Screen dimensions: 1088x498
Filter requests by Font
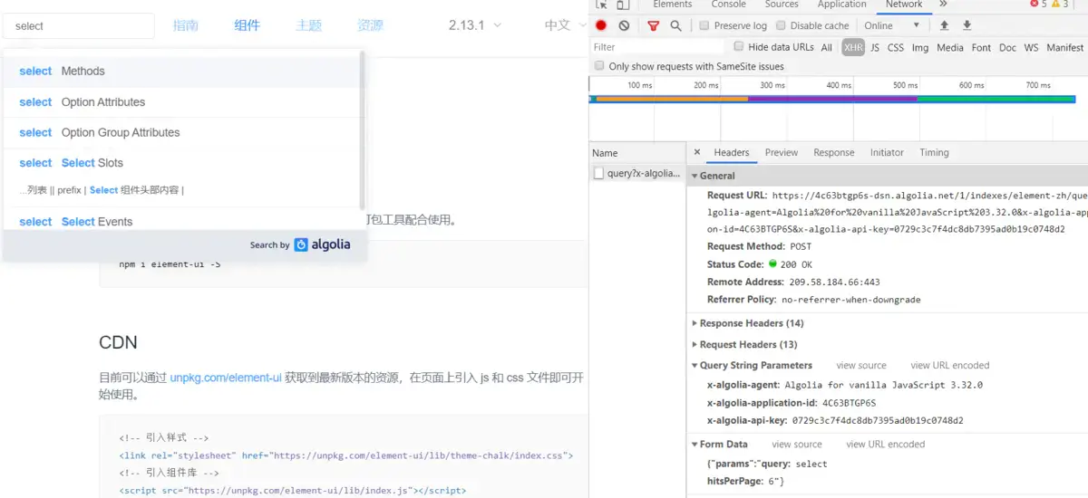tap(982, 47)
